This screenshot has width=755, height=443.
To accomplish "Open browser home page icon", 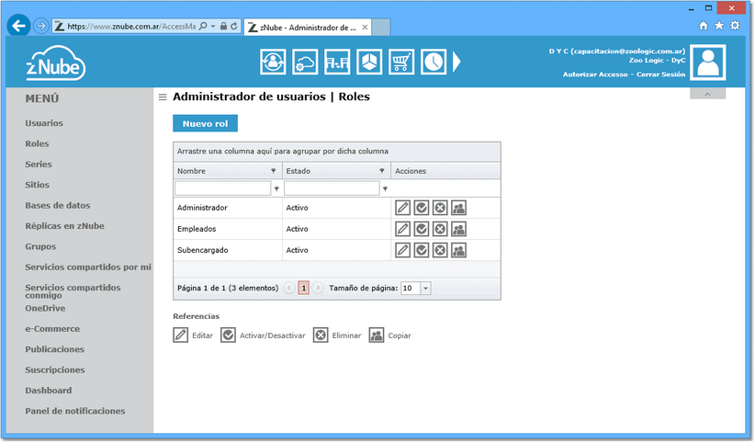I will click(704, 26).
